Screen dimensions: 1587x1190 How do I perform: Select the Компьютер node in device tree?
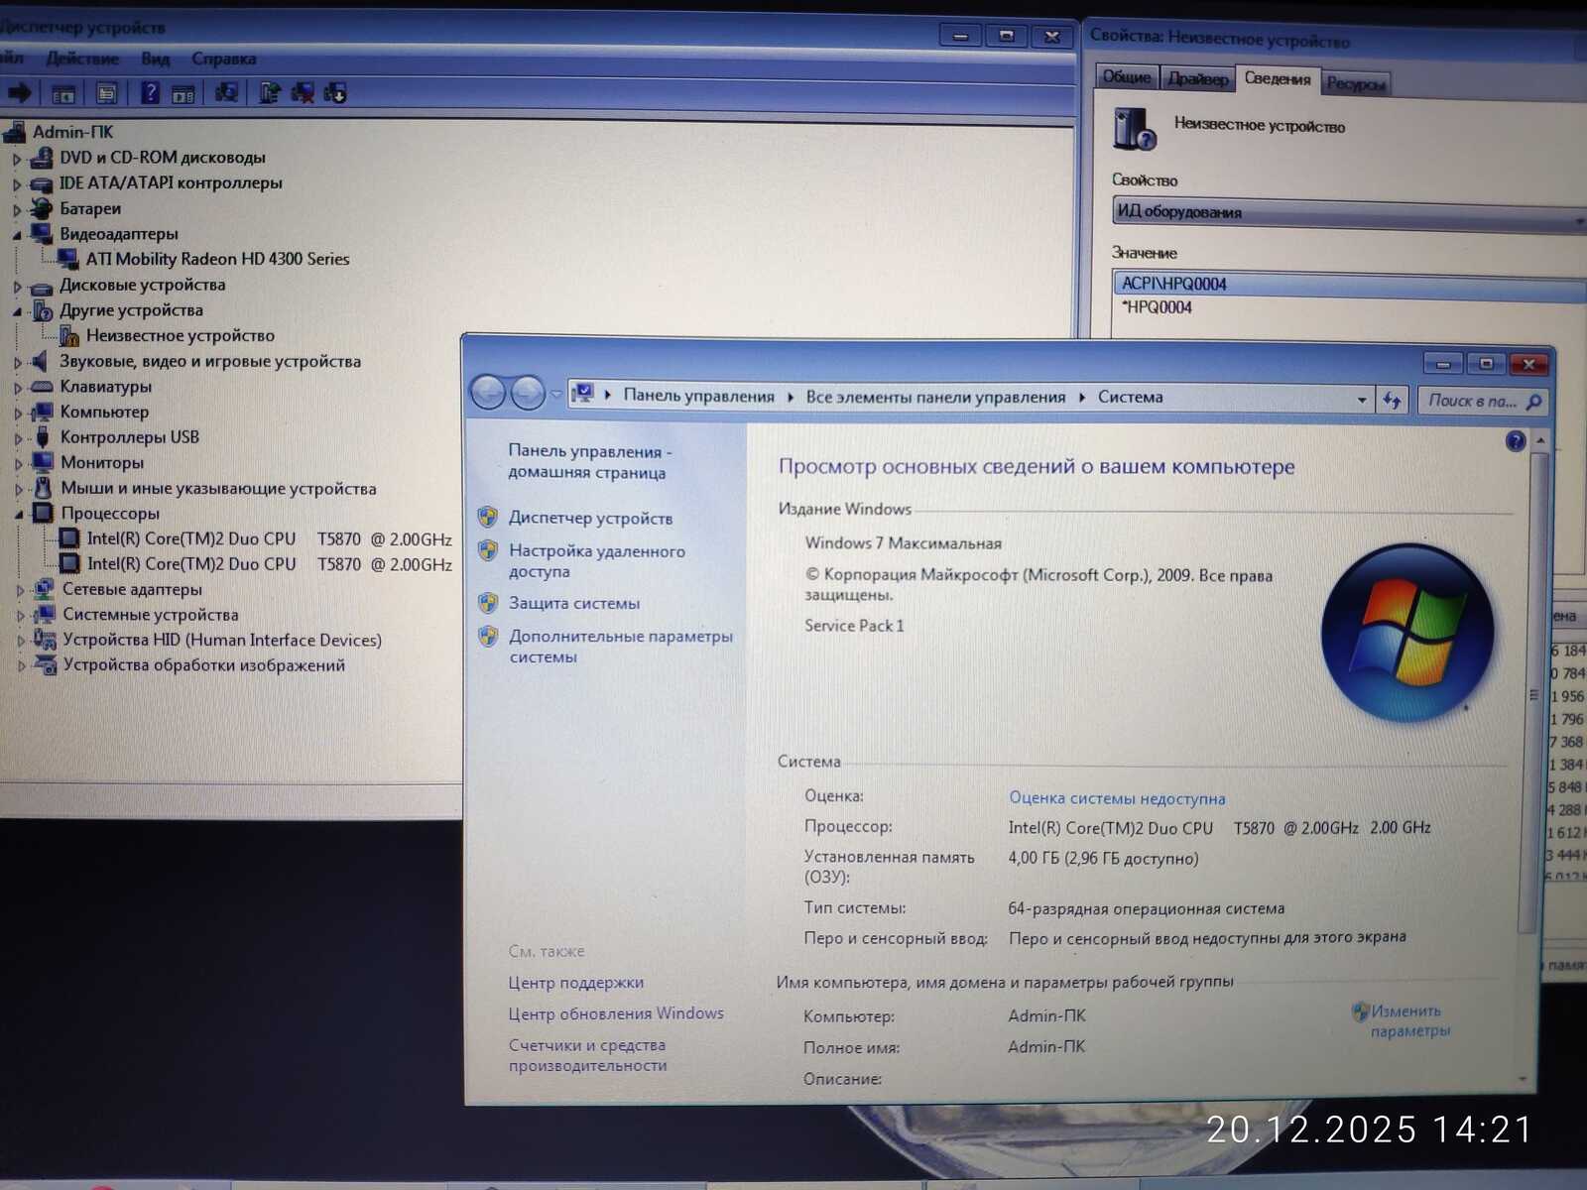pos(104,412)
